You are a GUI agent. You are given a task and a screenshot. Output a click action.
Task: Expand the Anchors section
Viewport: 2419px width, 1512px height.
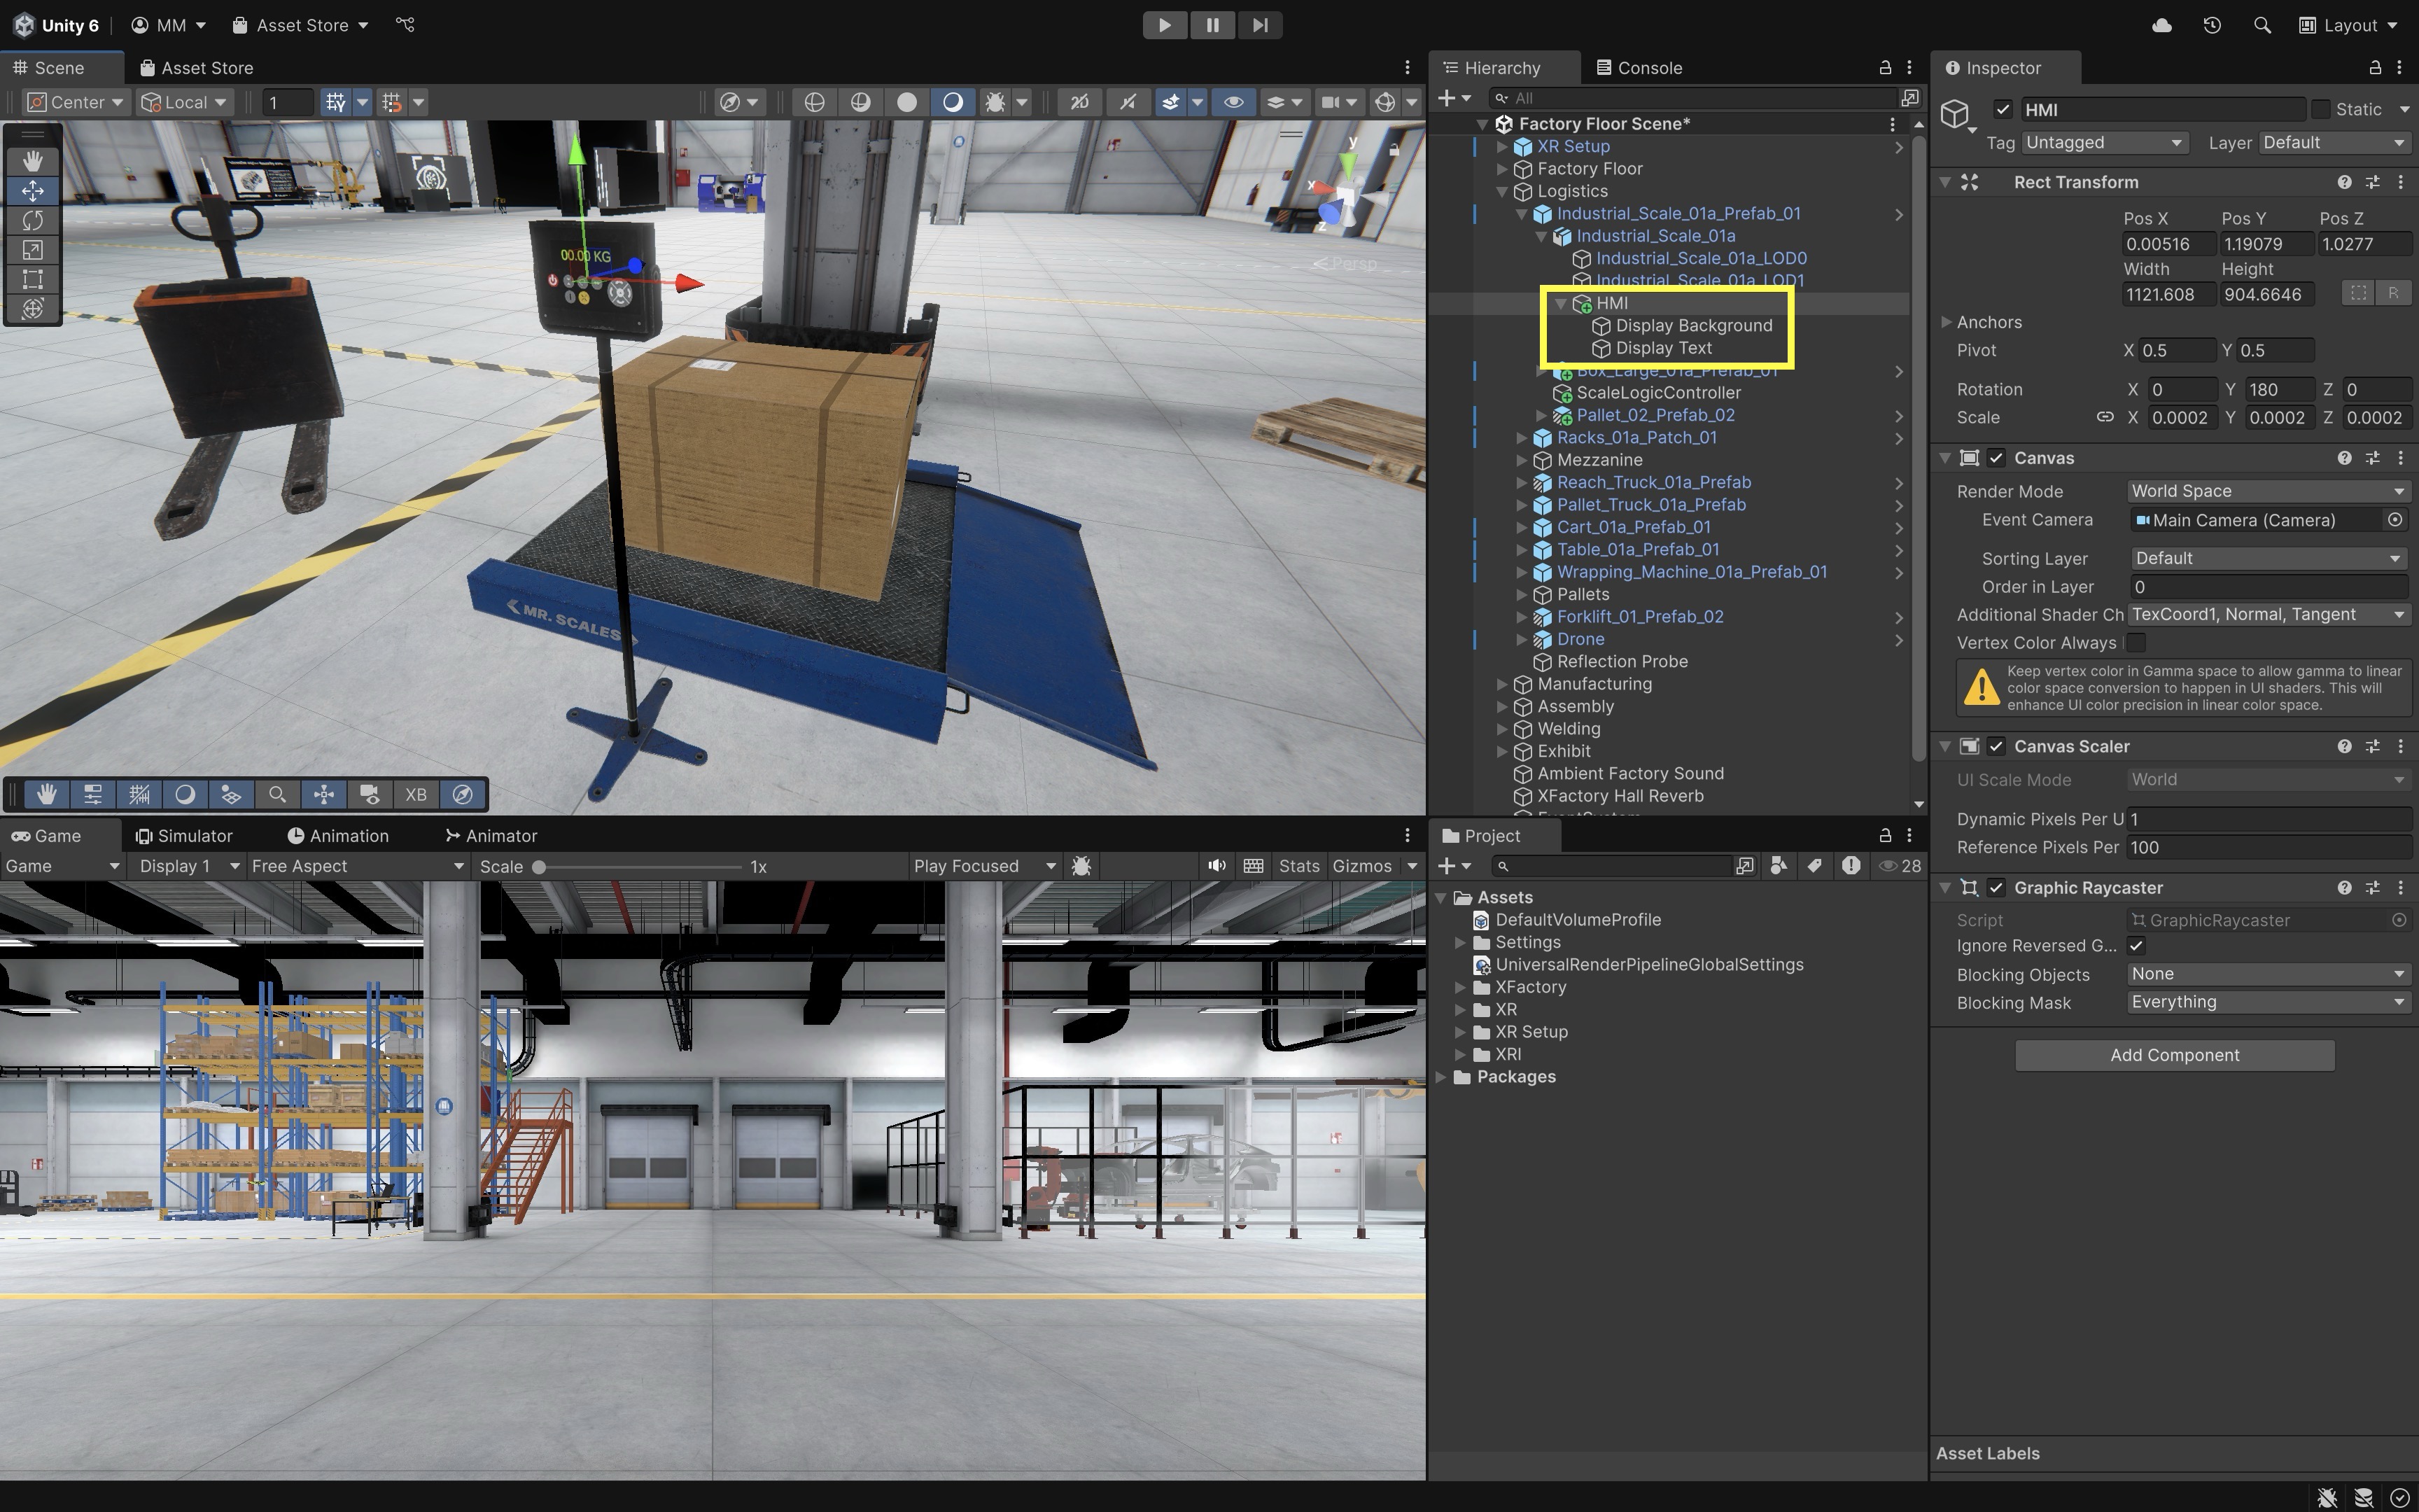pos(1945,322)
